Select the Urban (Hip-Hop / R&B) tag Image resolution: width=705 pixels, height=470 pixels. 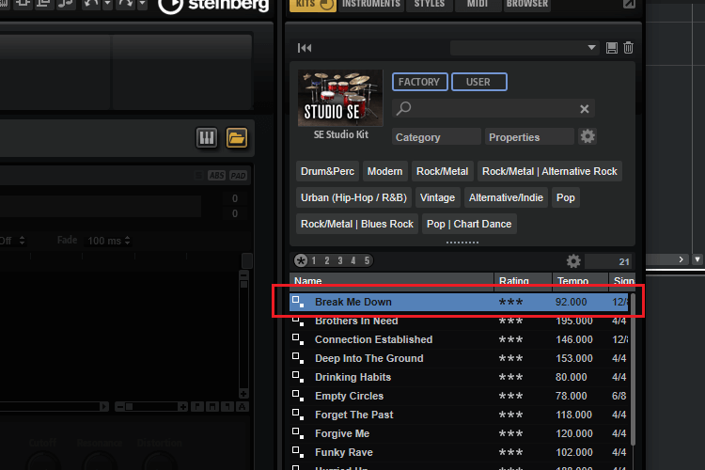[353, 197]
